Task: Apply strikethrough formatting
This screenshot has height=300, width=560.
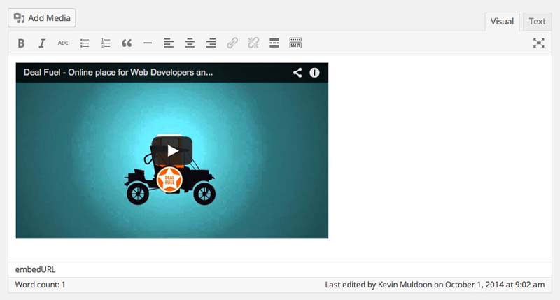Action: tap(63, 43)
